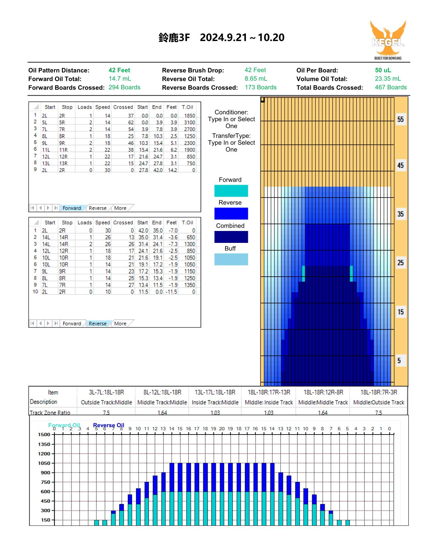Click the Forward cyan color swatch
The width and height of the screenshot is (422, 546).
[x=231, y=191]
